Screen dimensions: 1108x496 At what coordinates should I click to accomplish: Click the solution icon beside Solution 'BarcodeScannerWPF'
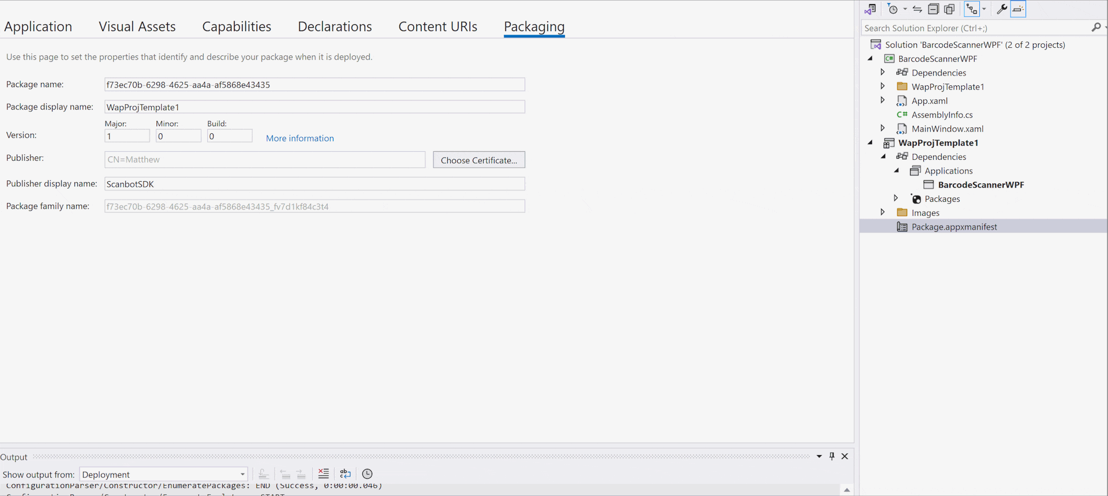[876, 44]
